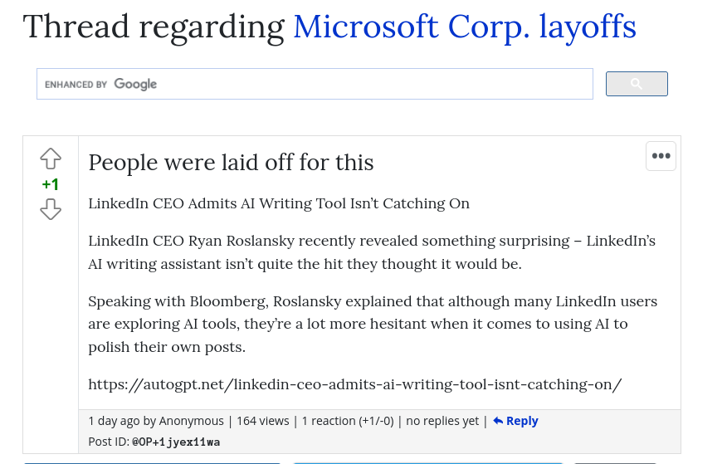Click the green +1 vote score

[x=51, y=184]
